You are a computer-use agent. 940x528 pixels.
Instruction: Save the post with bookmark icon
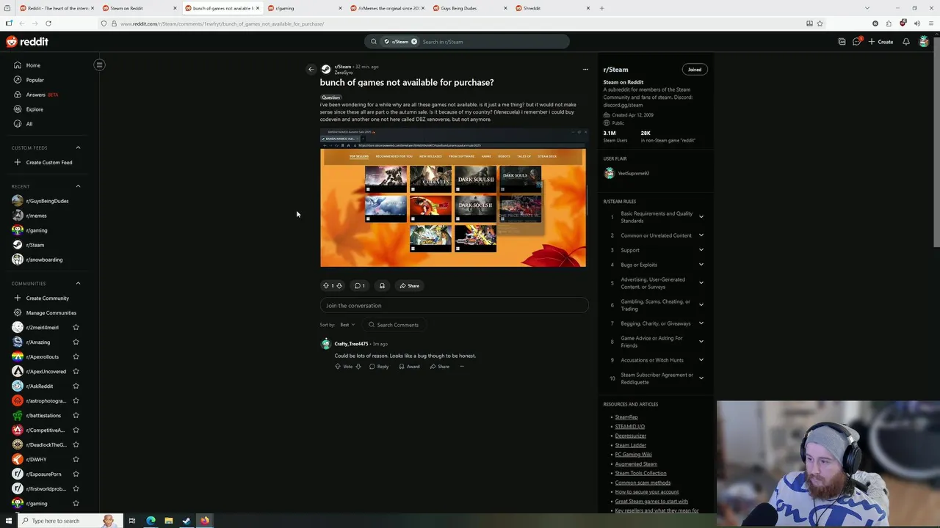pyautogui.click(x=382, y=286)
